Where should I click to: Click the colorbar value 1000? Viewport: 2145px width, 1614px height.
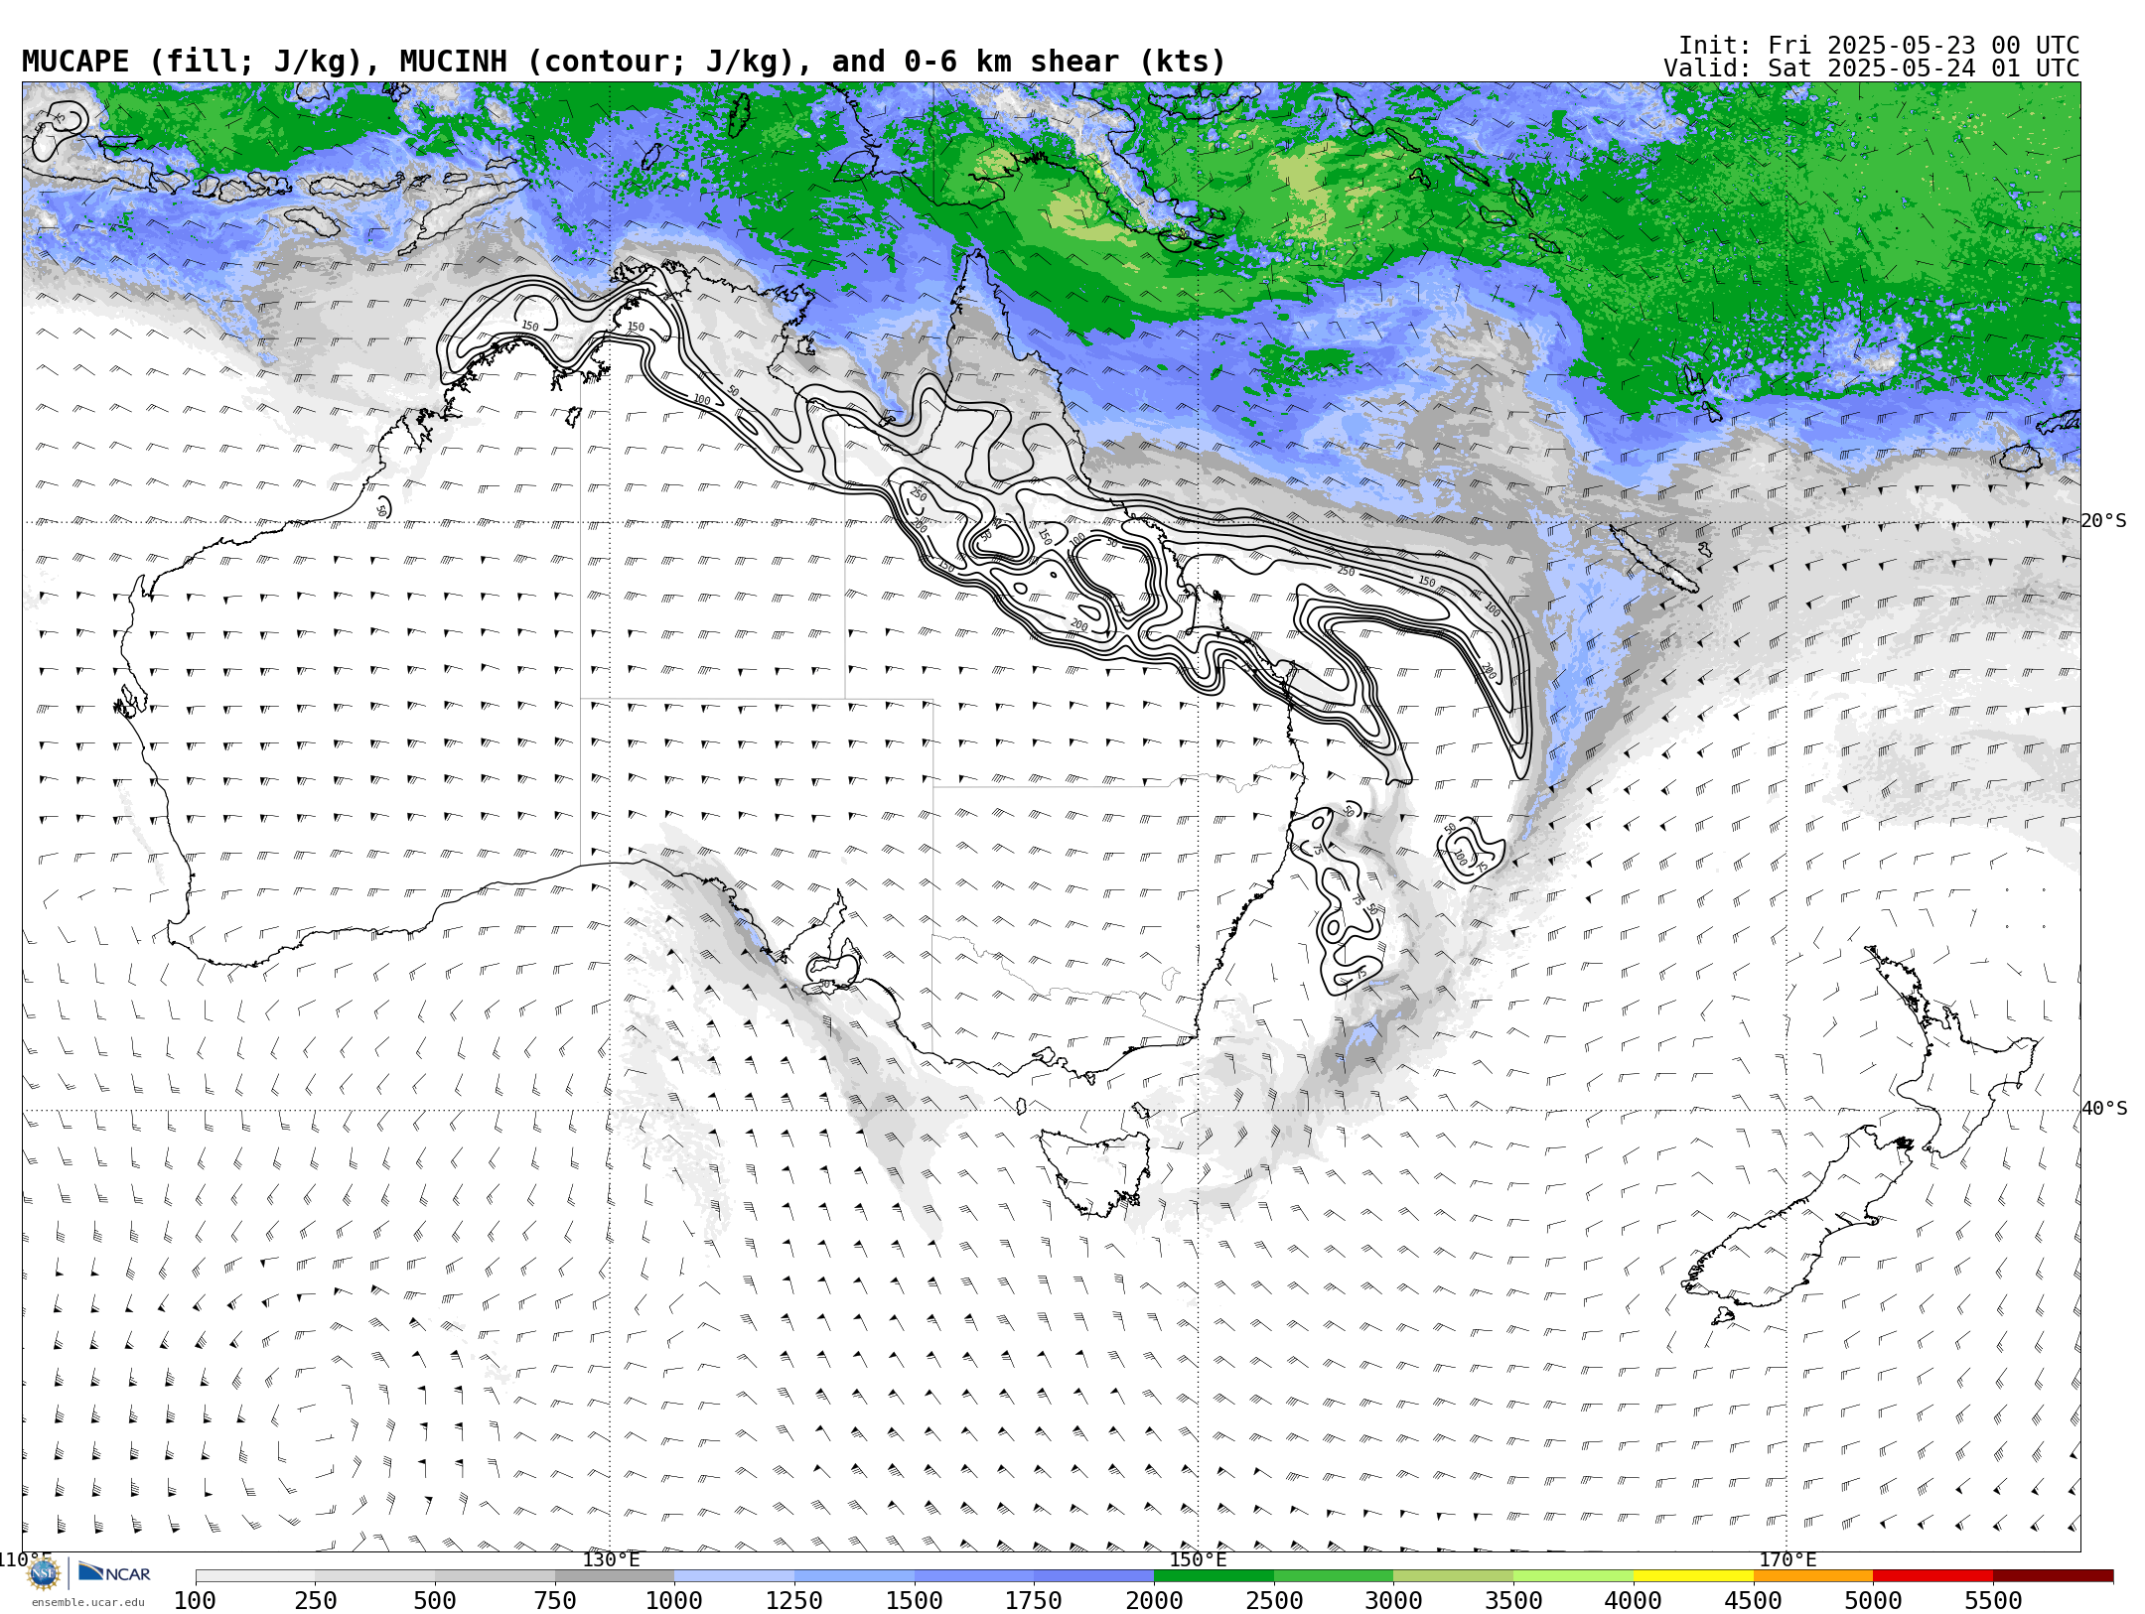click(674, 1601)
